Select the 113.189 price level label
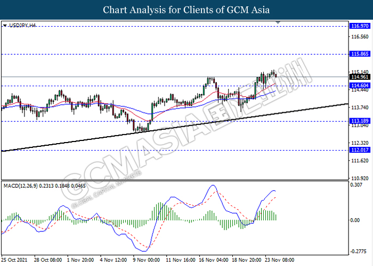This screenshot has width=373, height=266. pyautogui.click(x=360, y=121)
